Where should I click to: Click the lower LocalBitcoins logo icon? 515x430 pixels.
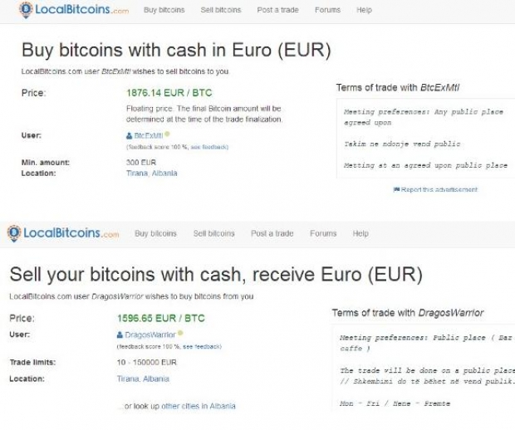pos(14,233)
